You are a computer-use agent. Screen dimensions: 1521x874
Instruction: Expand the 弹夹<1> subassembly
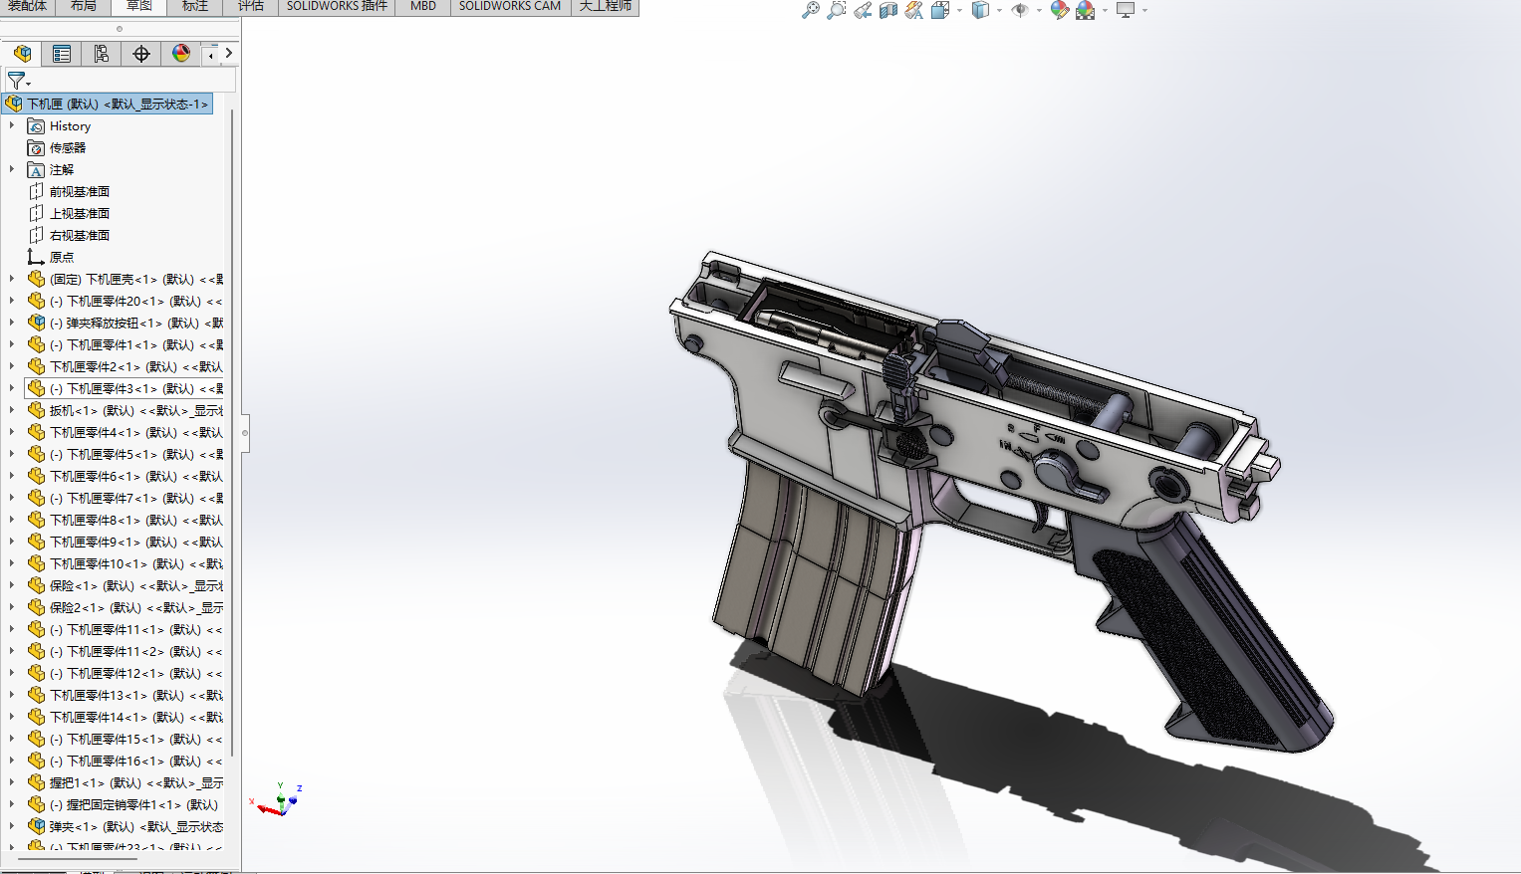coord(12,826)
